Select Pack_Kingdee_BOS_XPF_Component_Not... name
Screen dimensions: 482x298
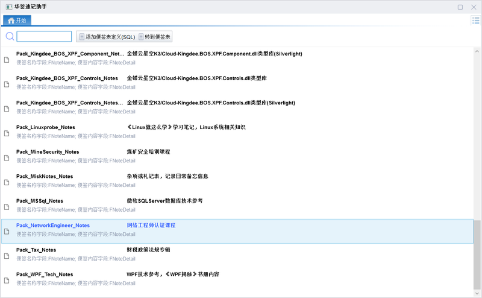coord(70,54)
